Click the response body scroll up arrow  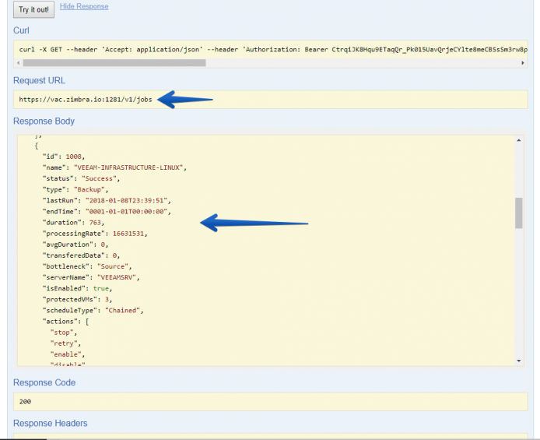519,140
